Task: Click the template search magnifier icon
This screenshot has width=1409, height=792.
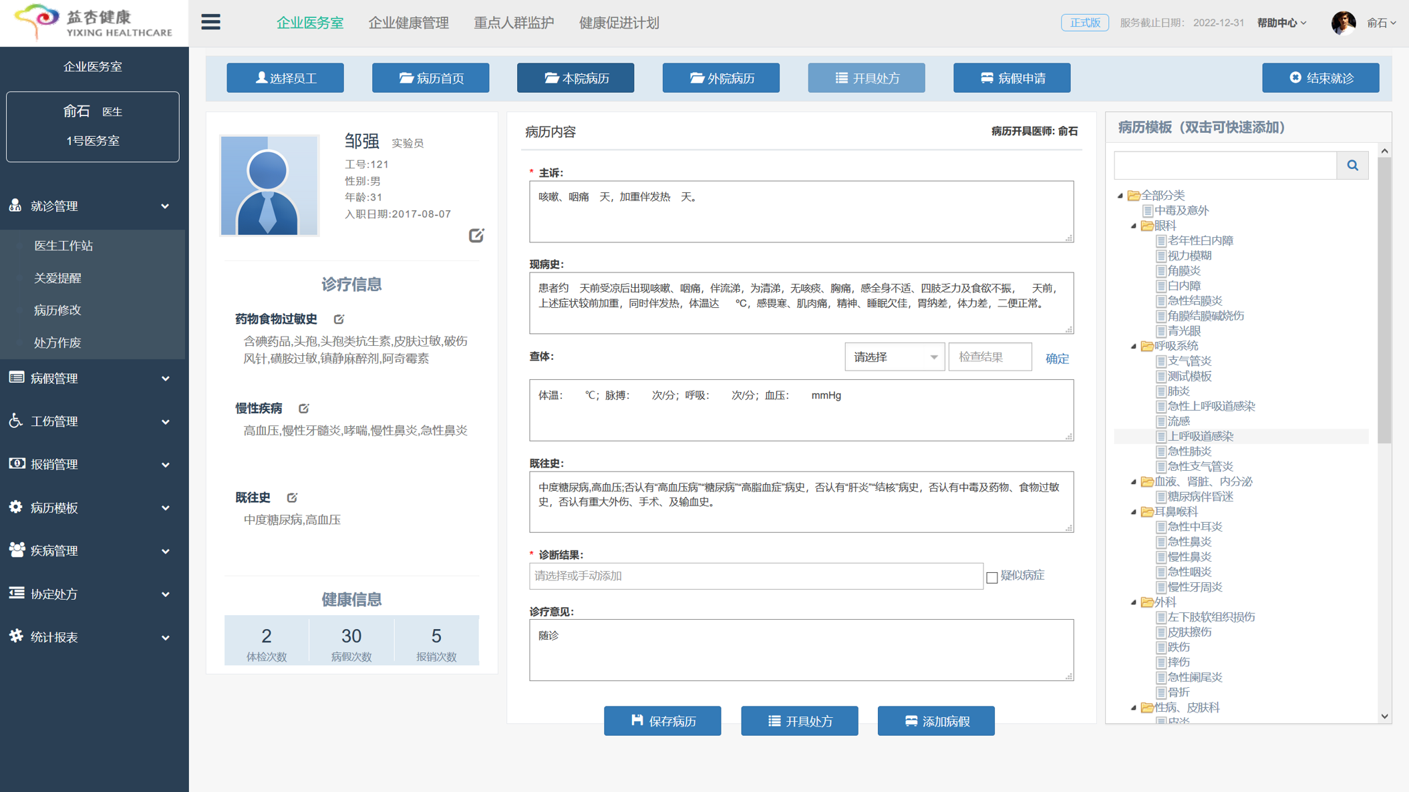Action: tap(1352, 165)
